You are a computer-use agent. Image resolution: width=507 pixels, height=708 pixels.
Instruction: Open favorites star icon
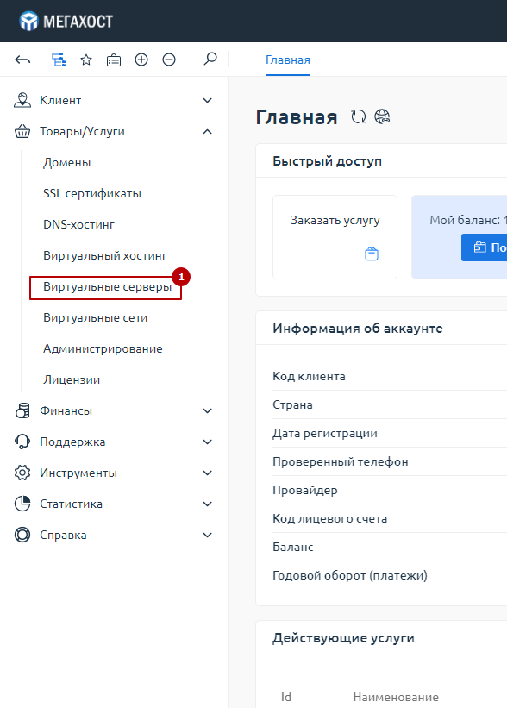[86, 60]
